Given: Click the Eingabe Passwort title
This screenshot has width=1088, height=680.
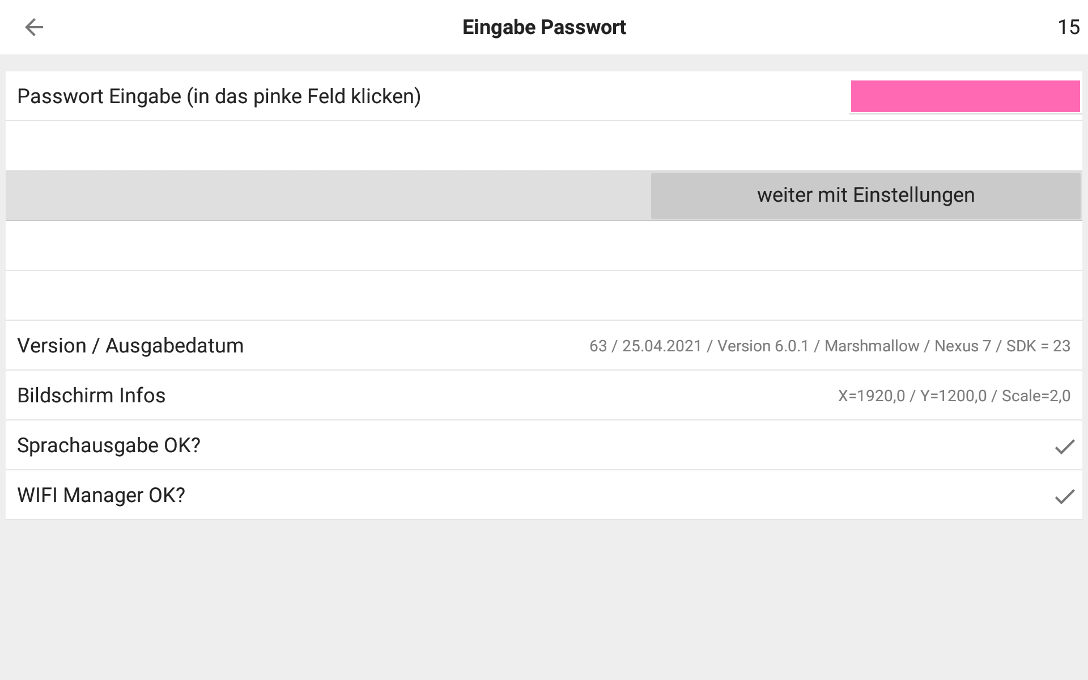Looking at the screenshot, I should [x=544, y=27].
